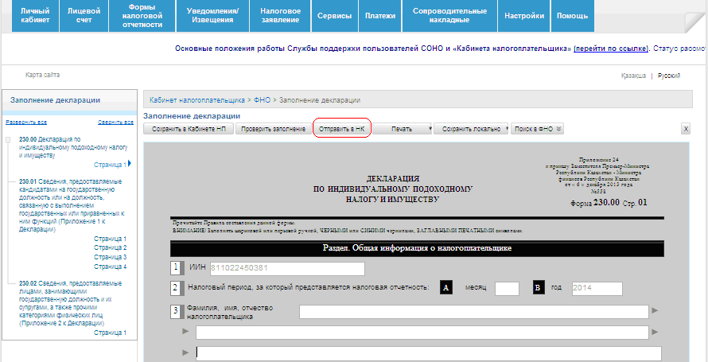This screenshot has height=362, width=708.
Task: Save form with Сохранить в Кабинете НП
Action: (x=189, y=129)
